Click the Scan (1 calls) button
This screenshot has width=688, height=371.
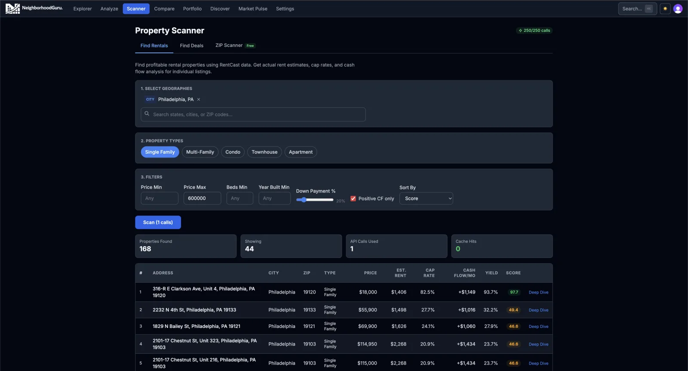(x=158, y=223)
